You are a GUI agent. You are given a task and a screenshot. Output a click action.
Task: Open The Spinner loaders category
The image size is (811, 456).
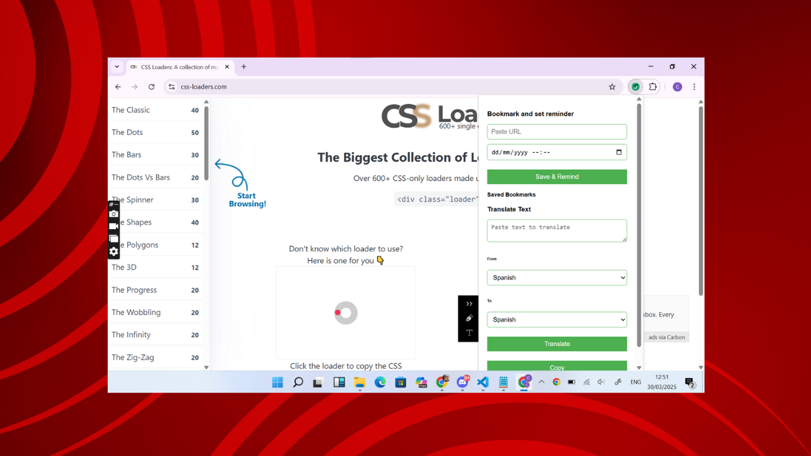click(155, 199)
